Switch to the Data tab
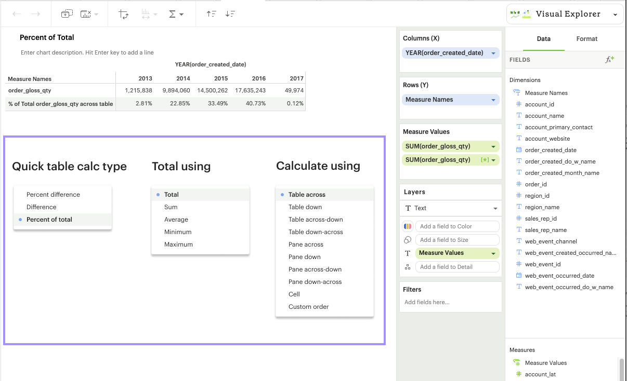This screenshot has height=381, width=627. 543,39
